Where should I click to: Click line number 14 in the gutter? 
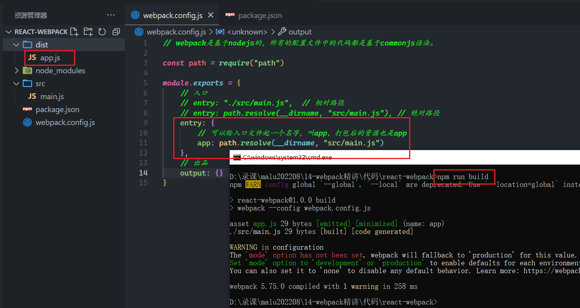pyautogui.click(x=143, y=173)
